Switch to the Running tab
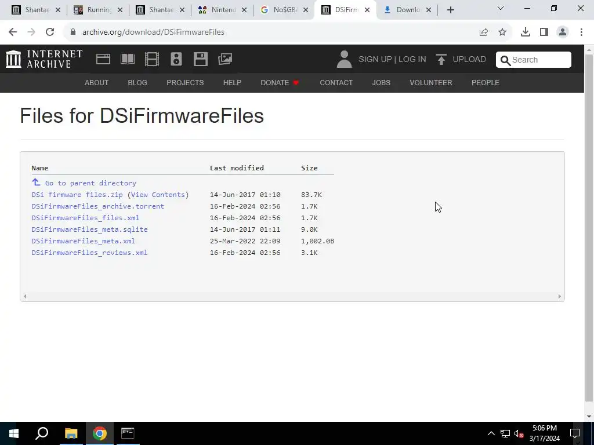594x445 pixels. (98, 10)
